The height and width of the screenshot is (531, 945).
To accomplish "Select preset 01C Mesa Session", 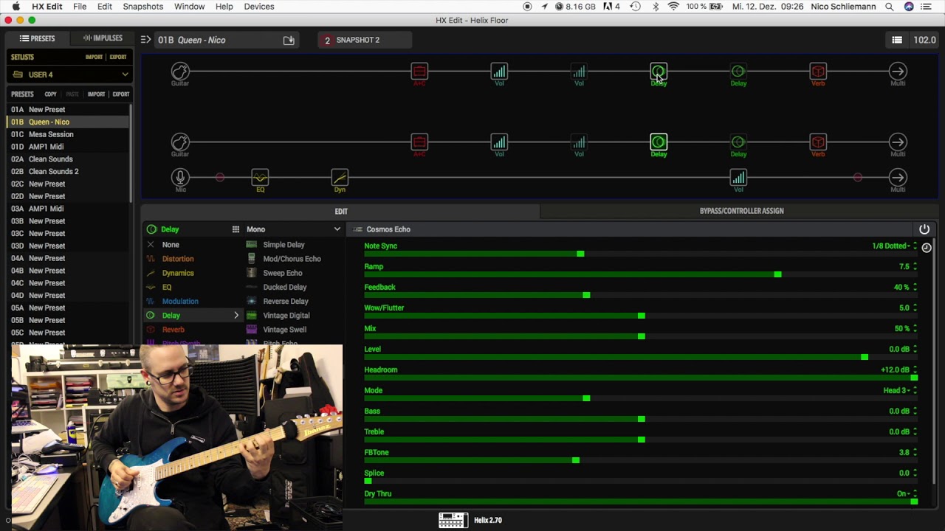I will point(69,134).
